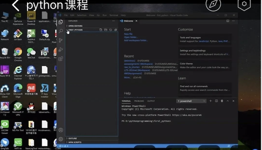Click the More... recent link

pos(127,77)
